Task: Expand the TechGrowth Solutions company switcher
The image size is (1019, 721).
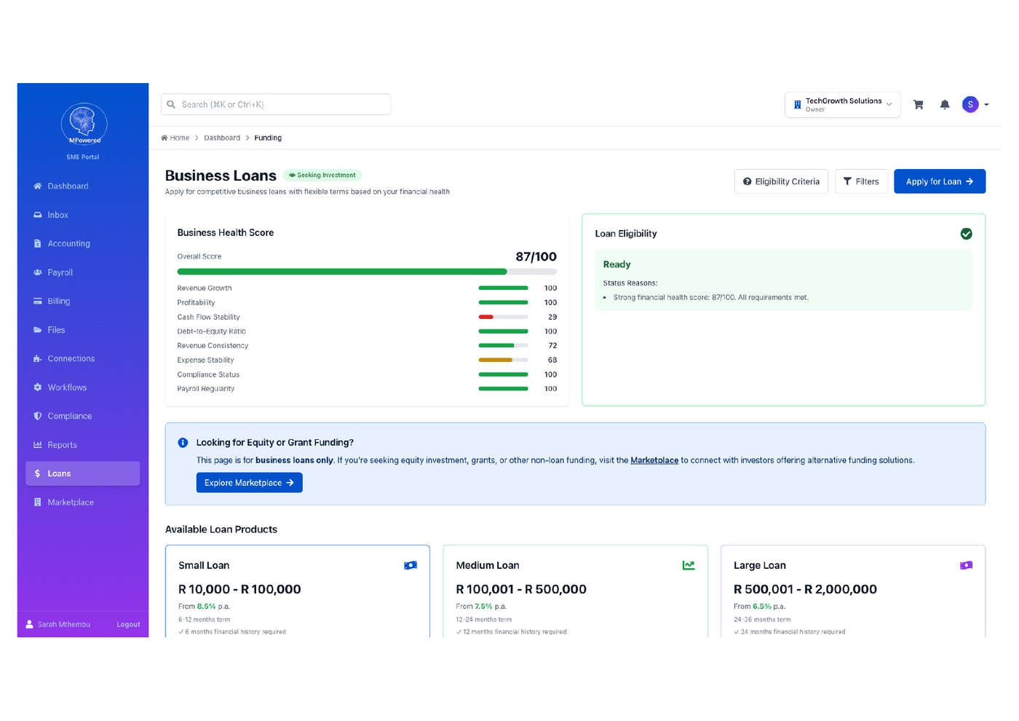Action: pos(842,104)
